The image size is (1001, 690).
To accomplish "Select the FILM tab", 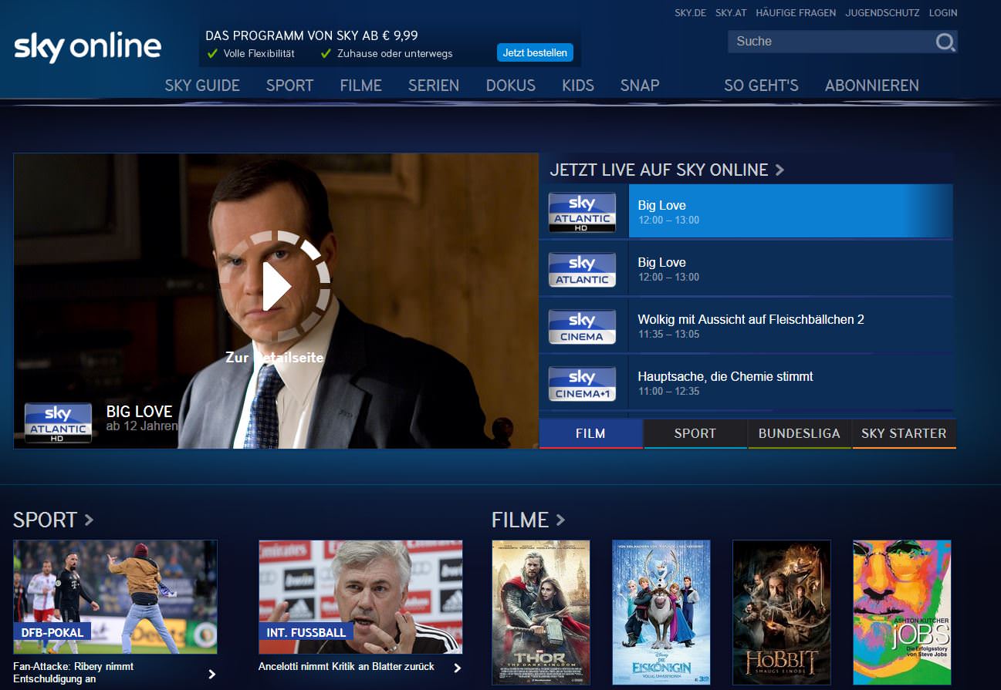I will [x=590, y=433].
